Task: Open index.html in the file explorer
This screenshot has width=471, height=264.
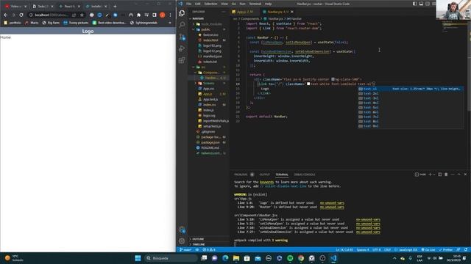Action: (210, 40)
